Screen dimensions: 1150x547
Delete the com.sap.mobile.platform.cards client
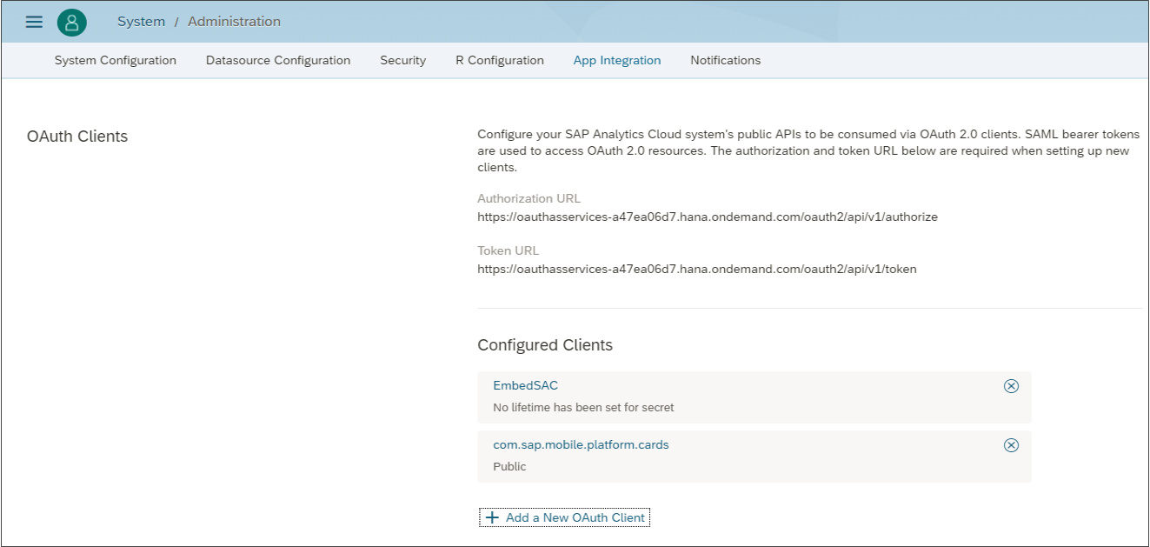[x=1011, y=445]
